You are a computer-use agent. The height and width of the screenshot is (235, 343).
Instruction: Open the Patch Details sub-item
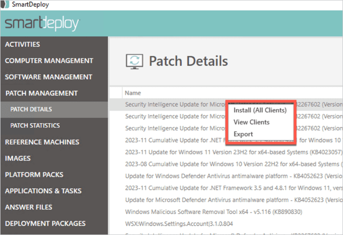coord(54,109)
